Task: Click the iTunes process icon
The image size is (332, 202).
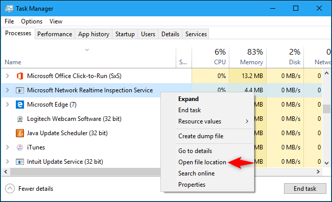Action: click(x=20, y=147)
